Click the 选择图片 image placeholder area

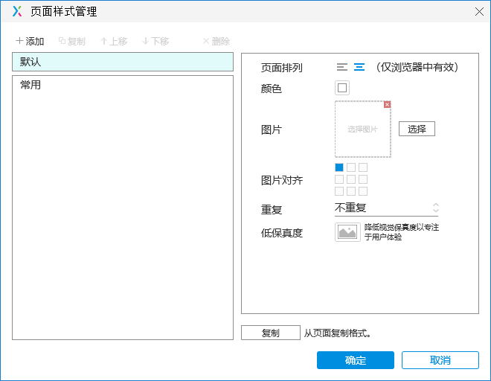(362, 129)
